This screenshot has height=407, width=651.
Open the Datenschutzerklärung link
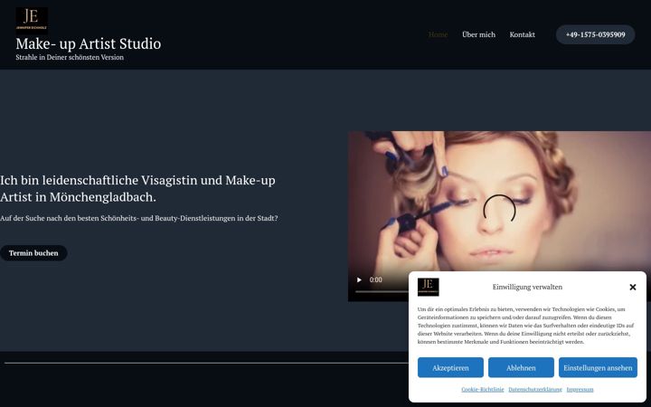(x=535, y=389)
